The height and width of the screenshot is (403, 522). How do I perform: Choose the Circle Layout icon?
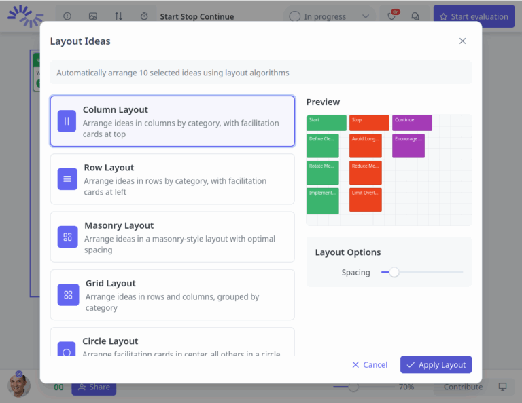point(67,351)
